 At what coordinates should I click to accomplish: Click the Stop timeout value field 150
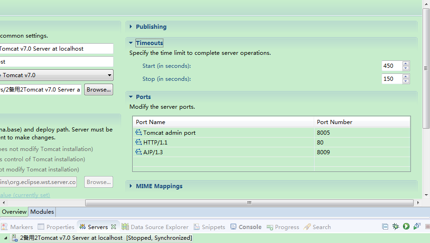[x=392, y=79]
